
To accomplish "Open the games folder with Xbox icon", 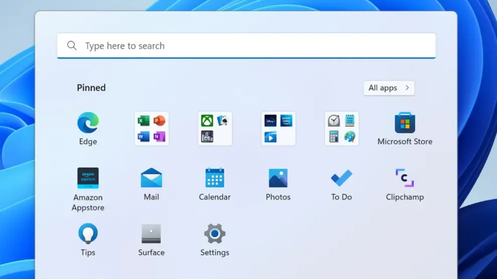I will pyautogui.click(x=215, y=128).
